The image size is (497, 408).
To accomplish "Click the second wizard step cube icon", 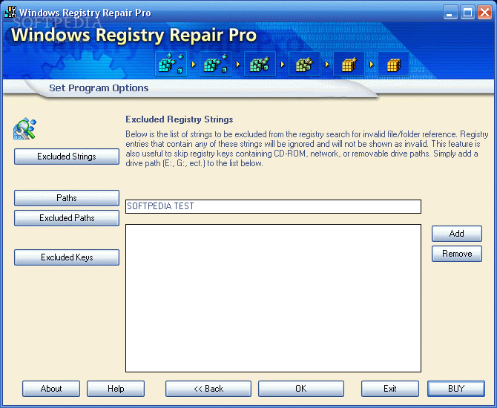I will click(216, 64).
